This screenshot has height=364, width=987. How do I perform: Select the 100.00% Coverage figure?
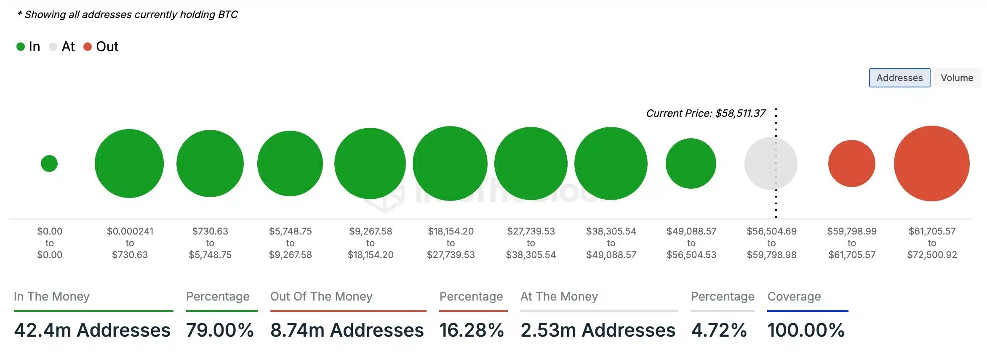(806, 331)
